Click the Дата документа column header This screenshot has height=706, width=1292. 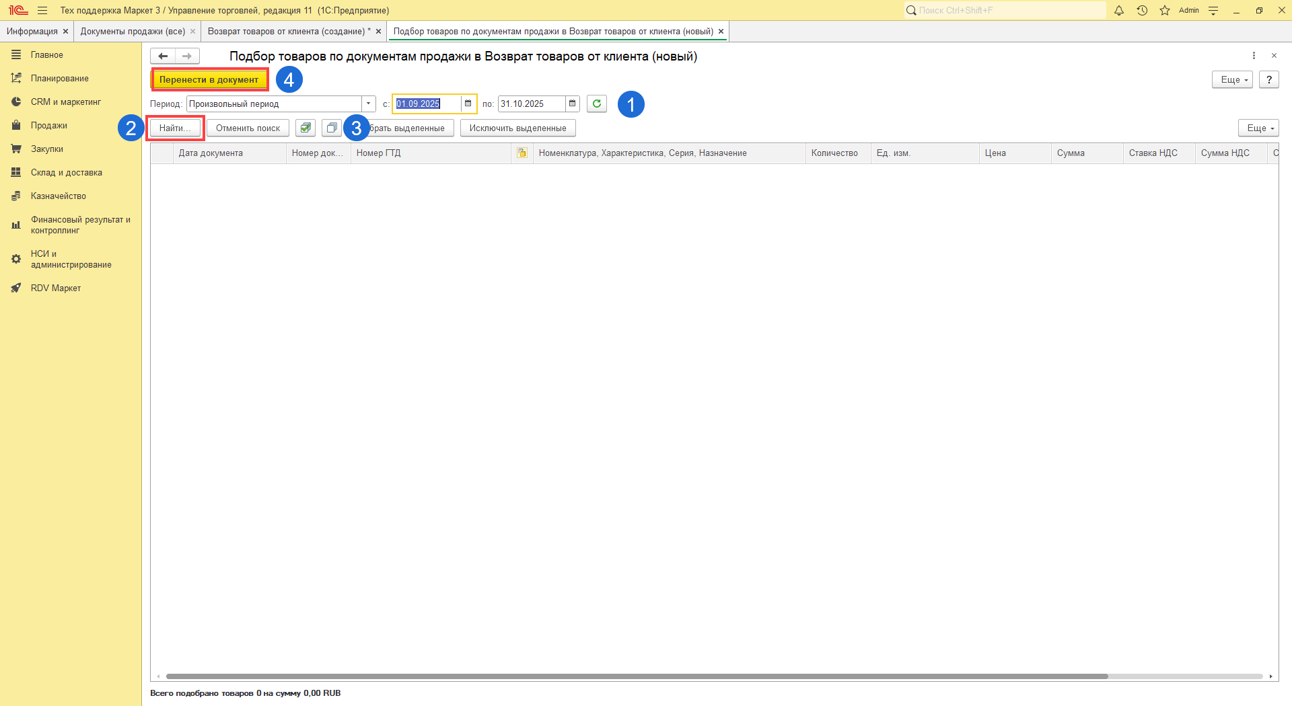coord(229,153)
